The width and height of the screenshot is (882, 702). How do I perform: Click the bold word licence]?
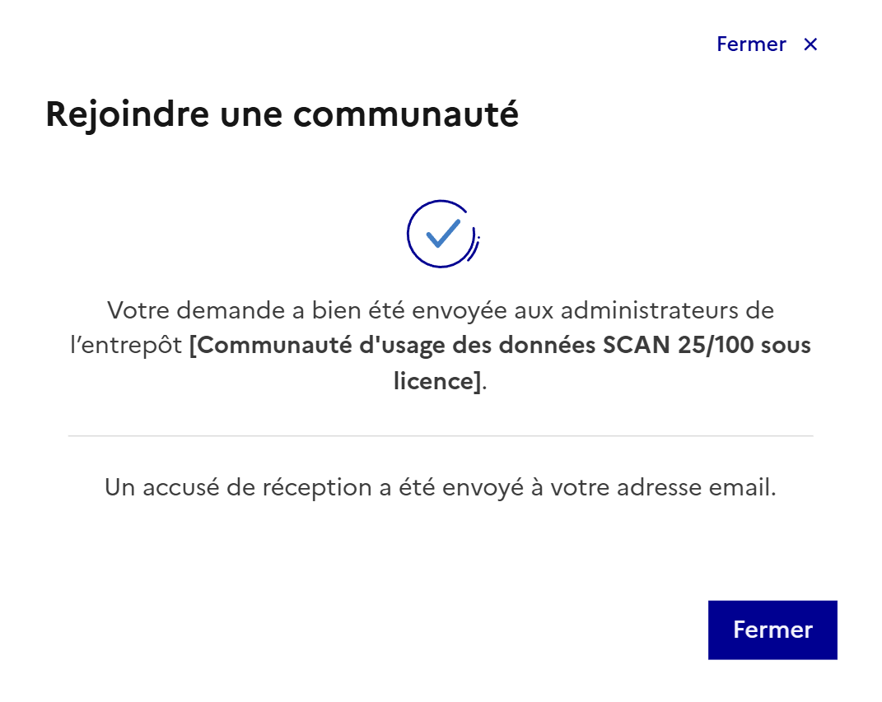(x=436, y=381)
